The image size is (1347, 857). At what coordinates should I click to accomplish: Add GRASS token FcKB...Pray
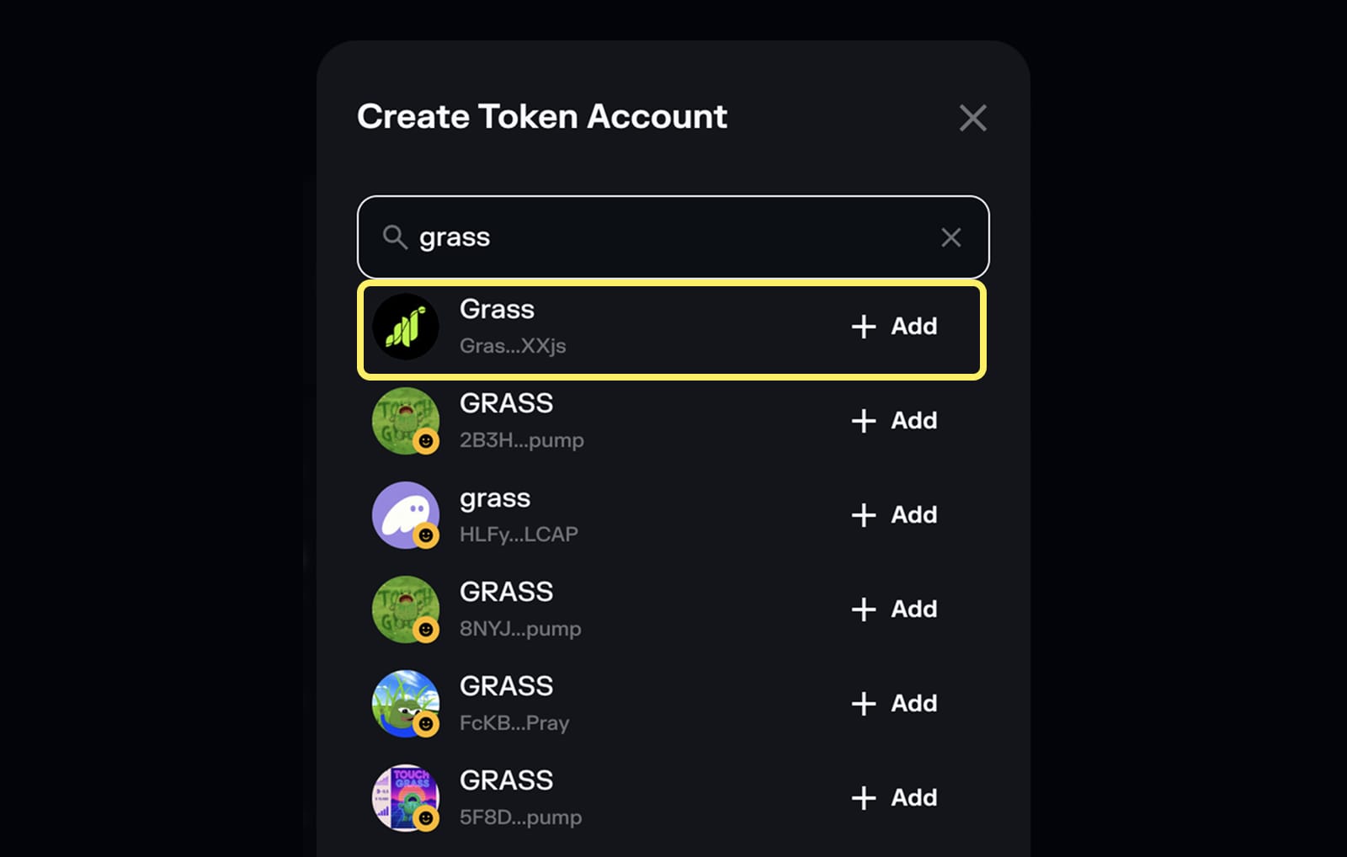pyautogui.click(x=895, y=704)
